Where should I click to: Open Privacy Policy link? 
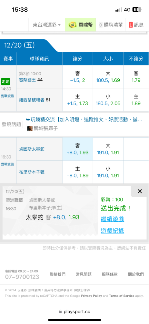(x=91, y=296)
